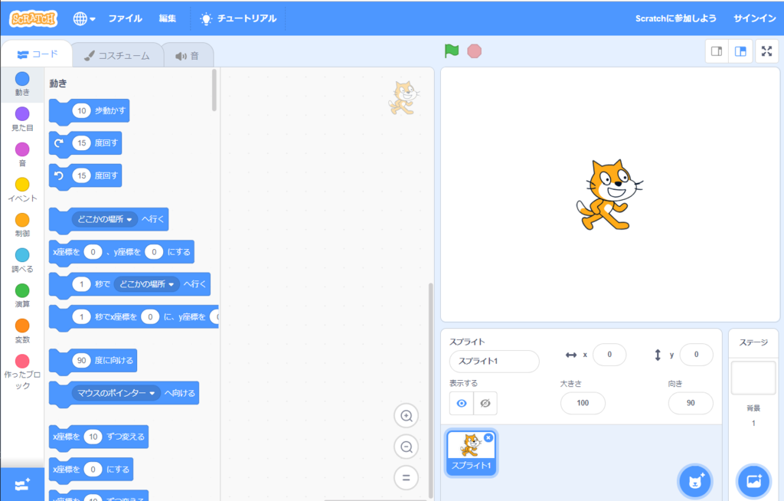Click the 90 value in 度に向ける block

(81, 360)
